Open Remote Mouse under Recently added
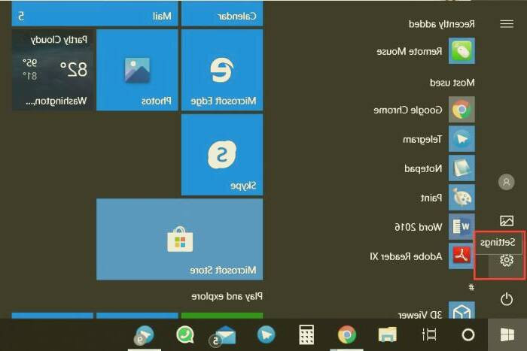The height and width of the screenshot is (351, 527). click(x=461, y=52)
